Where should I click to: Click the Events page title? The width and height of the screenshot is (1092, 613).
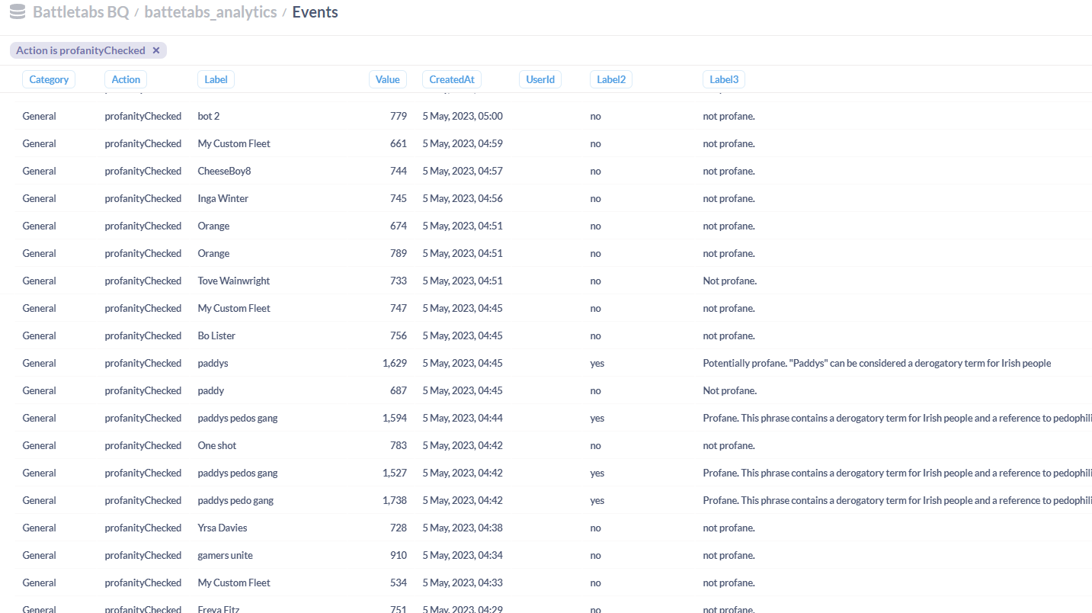point(315,12)
